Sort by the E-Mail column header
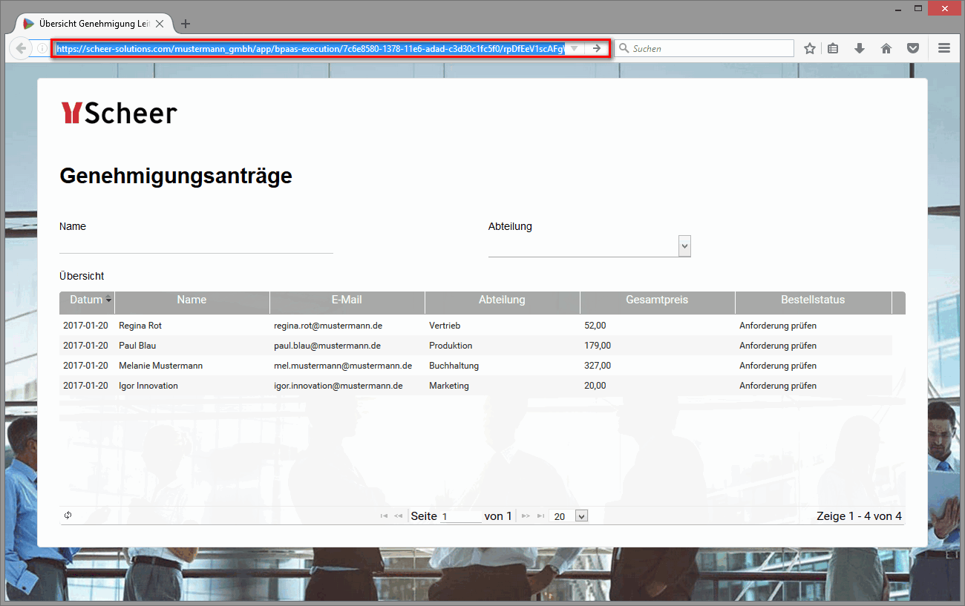 point(347,300)
